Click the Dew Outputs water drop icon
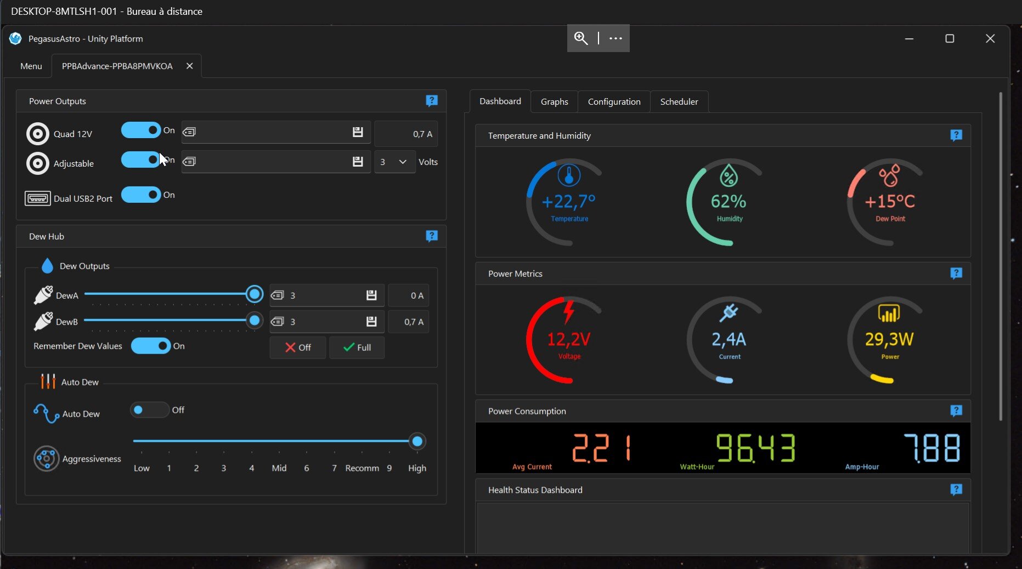 (x=48, y=266)
